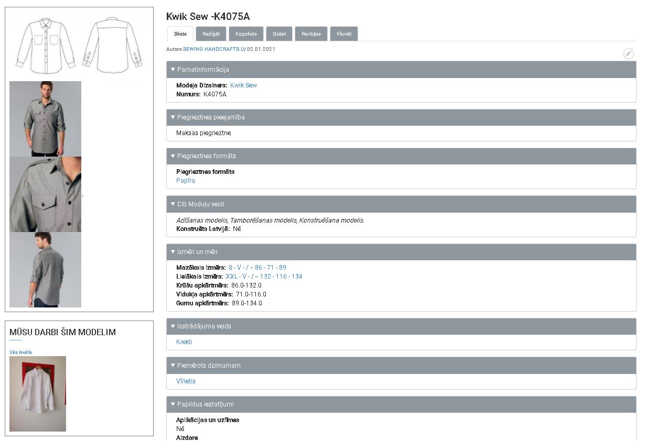This screenshot has width=645, height=441.
Task: Click the MŪSU DARBI ŠIM MODELIM heading
Action: [x=63, y=332]
